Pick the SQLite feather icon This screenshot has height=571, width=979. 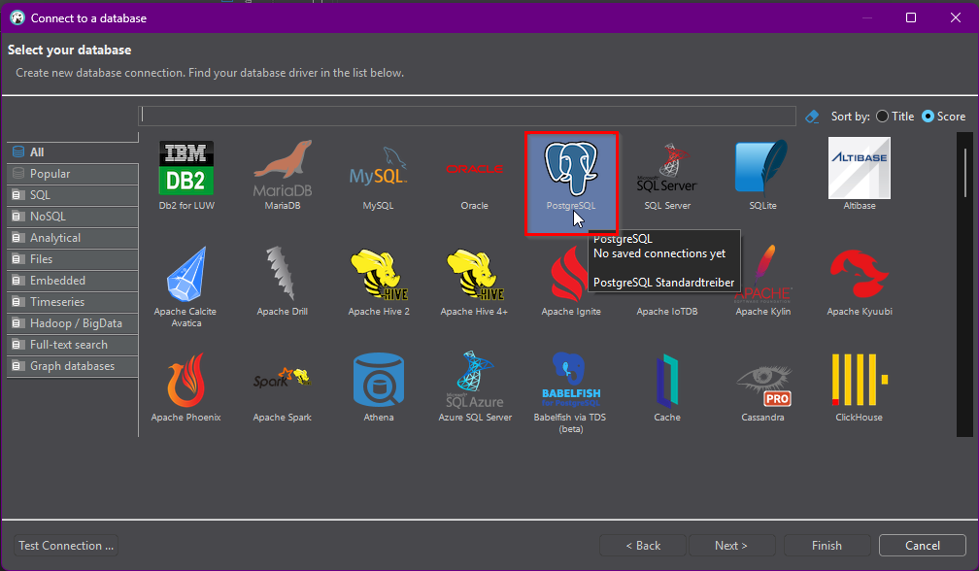point(761,169)
